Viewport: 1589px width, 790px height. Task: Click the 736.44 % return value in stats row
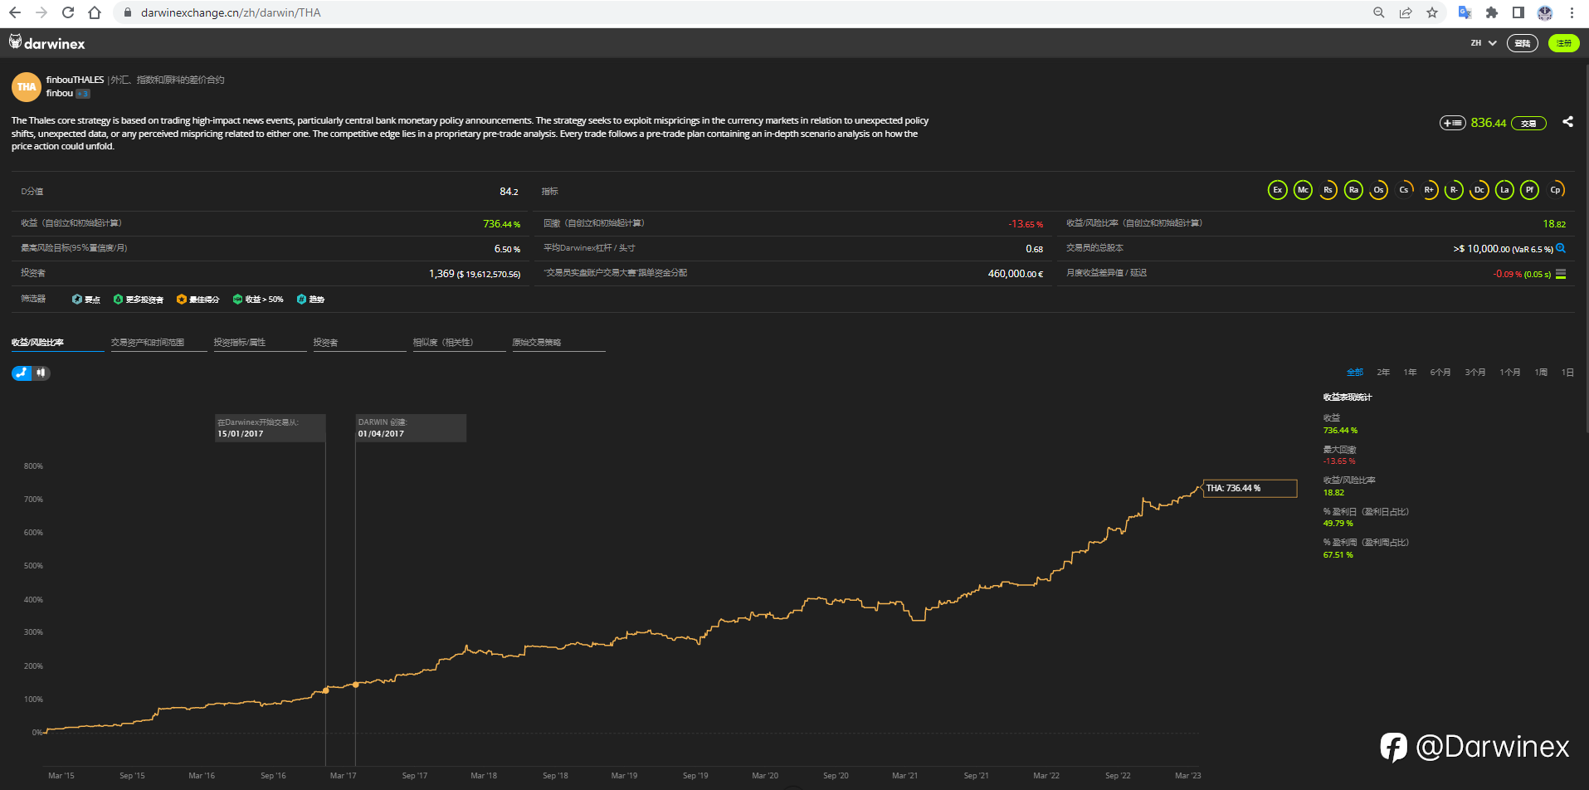tap(501, 224)
